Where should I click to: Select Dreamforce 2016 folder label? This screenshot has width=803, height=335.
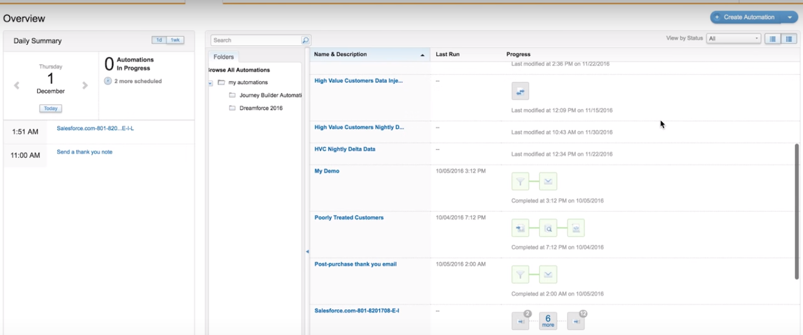coord(261,108)
